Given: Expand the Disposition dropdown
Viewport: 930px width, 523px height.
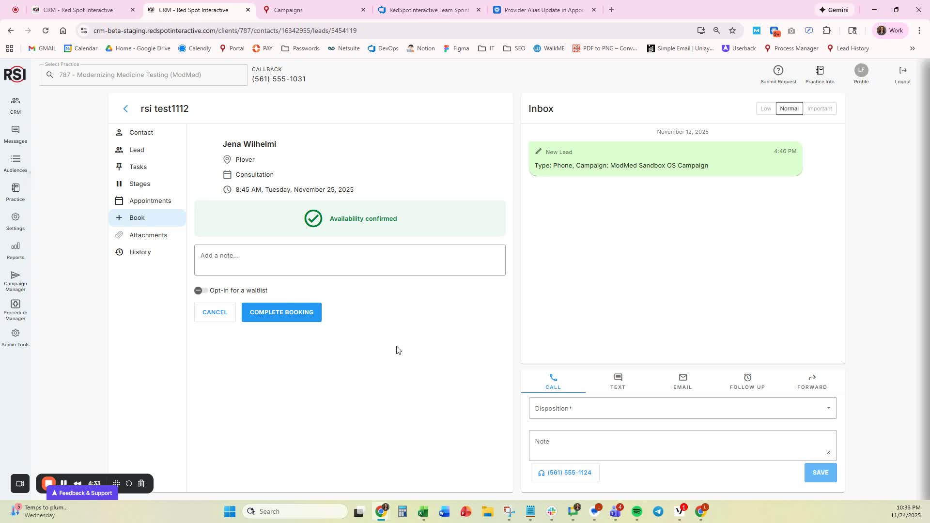Looking at the screenshot, I should click(682, 408).
